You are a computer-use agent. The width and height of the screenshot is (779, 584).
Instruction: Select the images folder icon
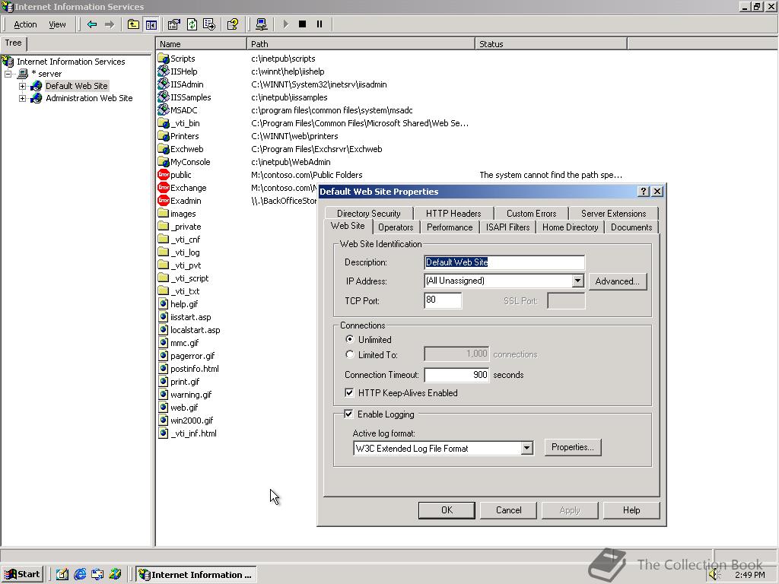point(164,214)
